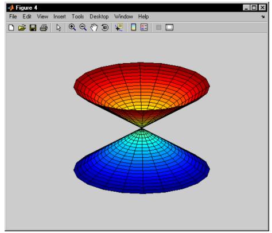This screenshot has height=233, width=272.
Task: Minimize the Figure 4 window
Action: 246,8
